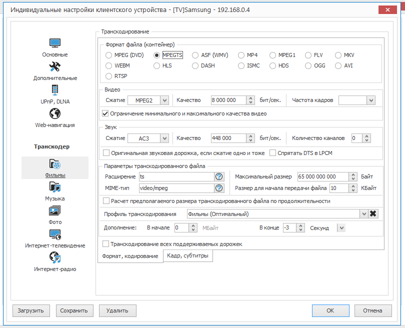Image resolution: width=405 pixels, height=328 pixels.
Task: Open Интернет-телевидение transcoder section
Action: [54, 238]
